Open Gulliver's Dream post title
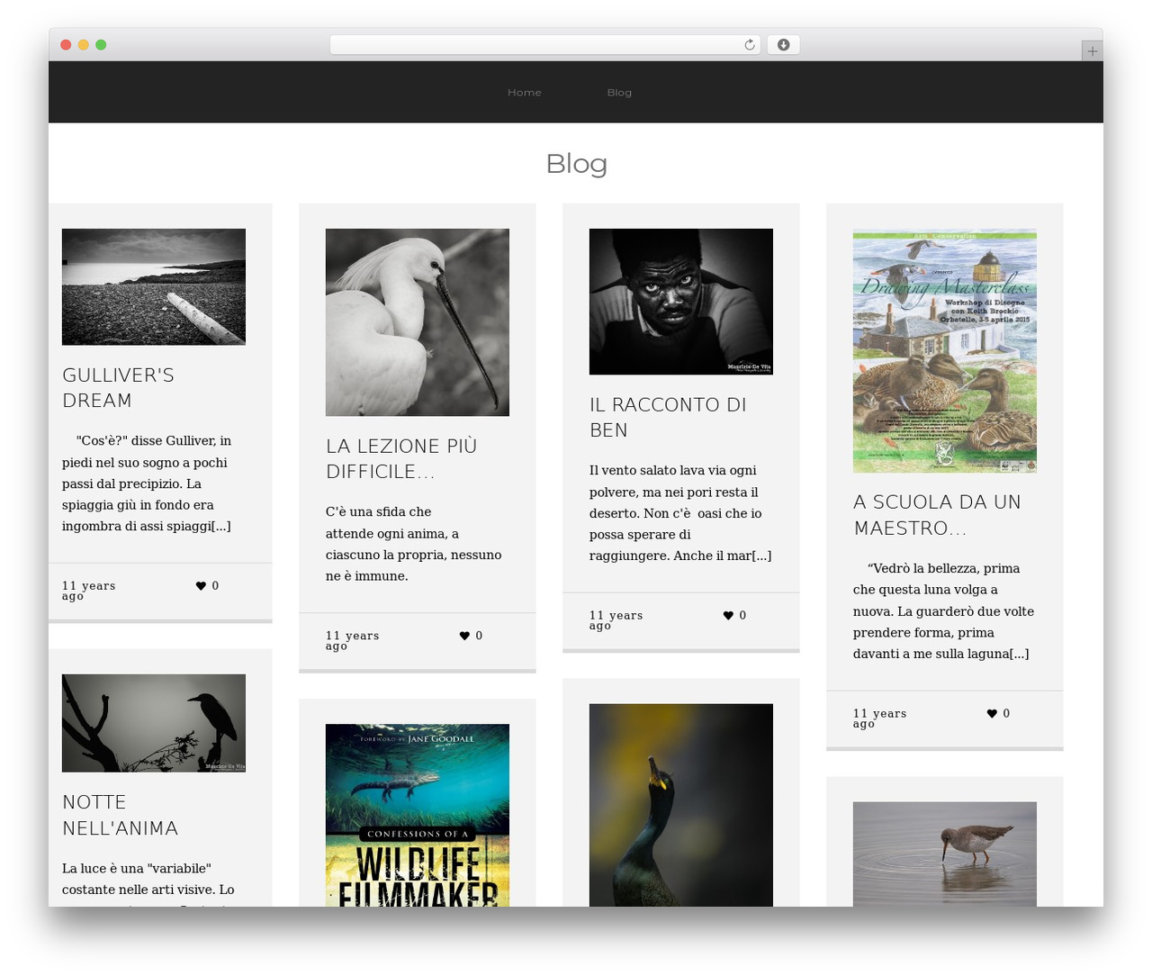Screen dimensions: 1152x976 [x=118, y=388]
